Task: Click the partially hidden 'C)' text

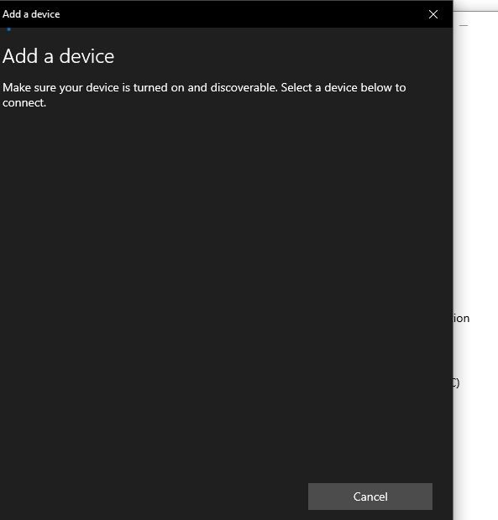Action: click(x=457, y=382)
